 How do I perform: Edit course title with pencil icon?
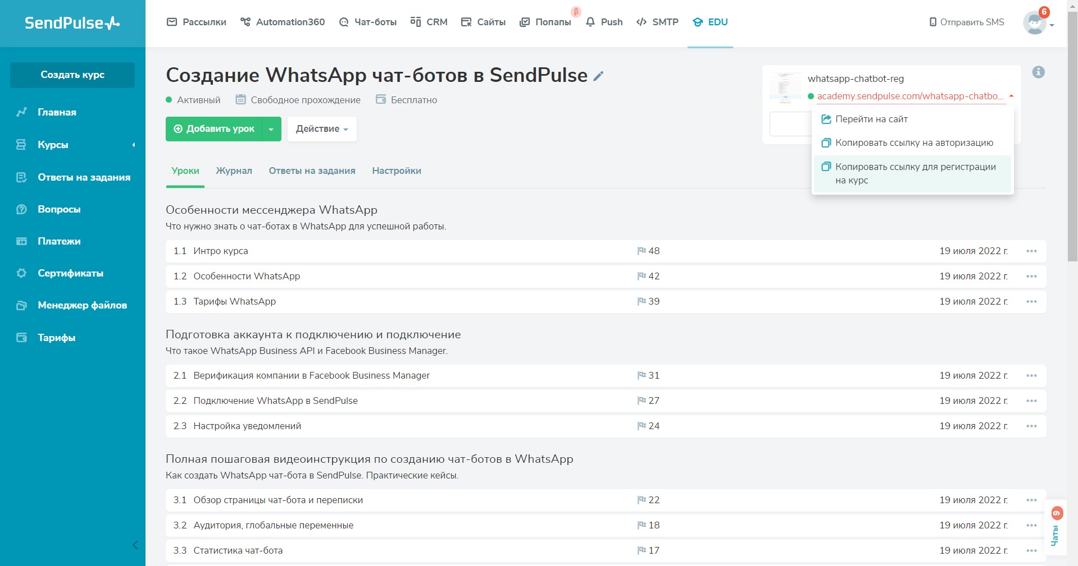(599, 76)
